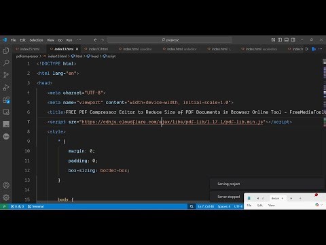
Task: Open the Manage gear in activity bar
Action: pos(6,197)
